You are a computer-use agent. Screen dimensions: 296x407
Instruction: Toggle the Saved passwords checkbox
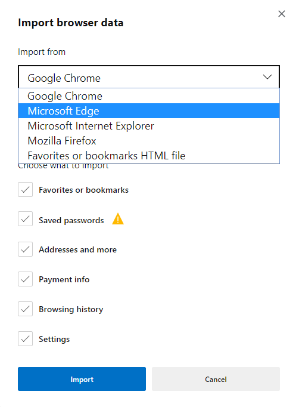26,219
